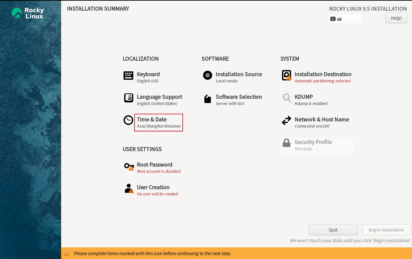Click the warning icon in bottom banner
The width and height of the screenshot is (412, 259).
click(x=66, y=254)
